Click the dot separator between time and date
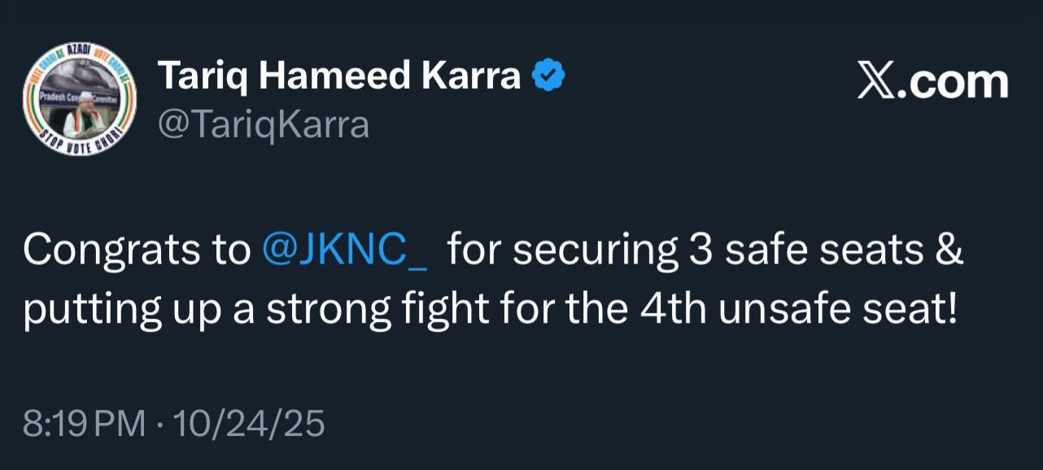 [158, 424]
